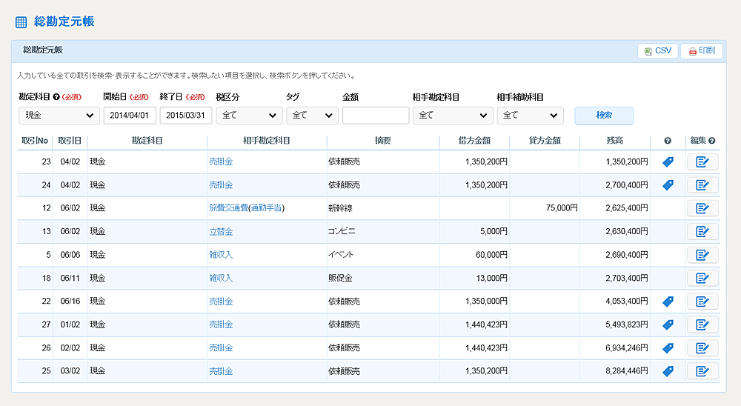Screen dimensions: 741x406
Task: Open the edit icon for transaction No 22
Action: click(702, 301)
